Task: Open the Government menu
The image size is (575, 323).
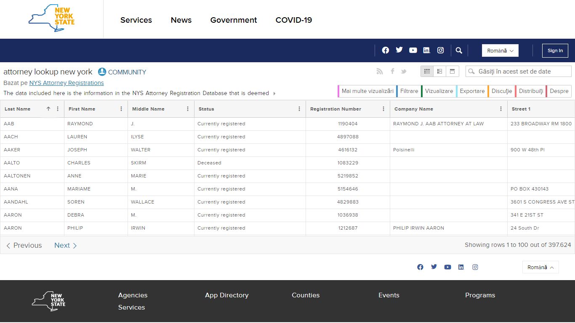Action: (234, 20)
